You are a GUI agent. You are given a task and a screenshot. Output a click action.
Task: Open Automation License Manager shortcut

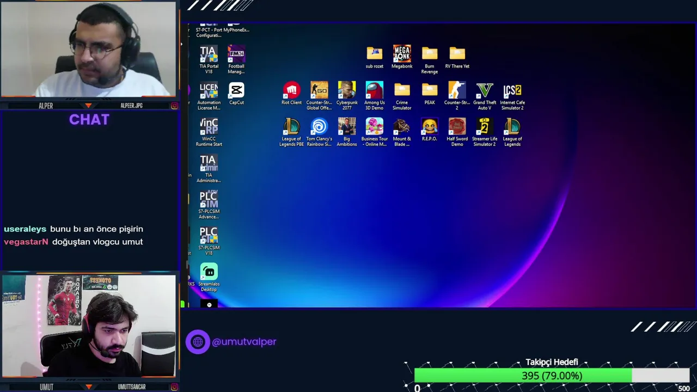pyautogui.click(x=209, y=96)
